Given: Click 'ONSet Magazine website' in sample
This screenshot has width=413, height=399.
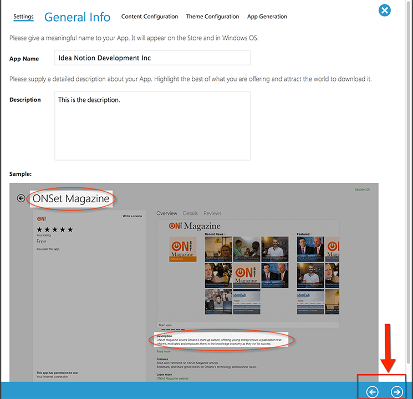Looking at the screenshot, I should point(172,378).
